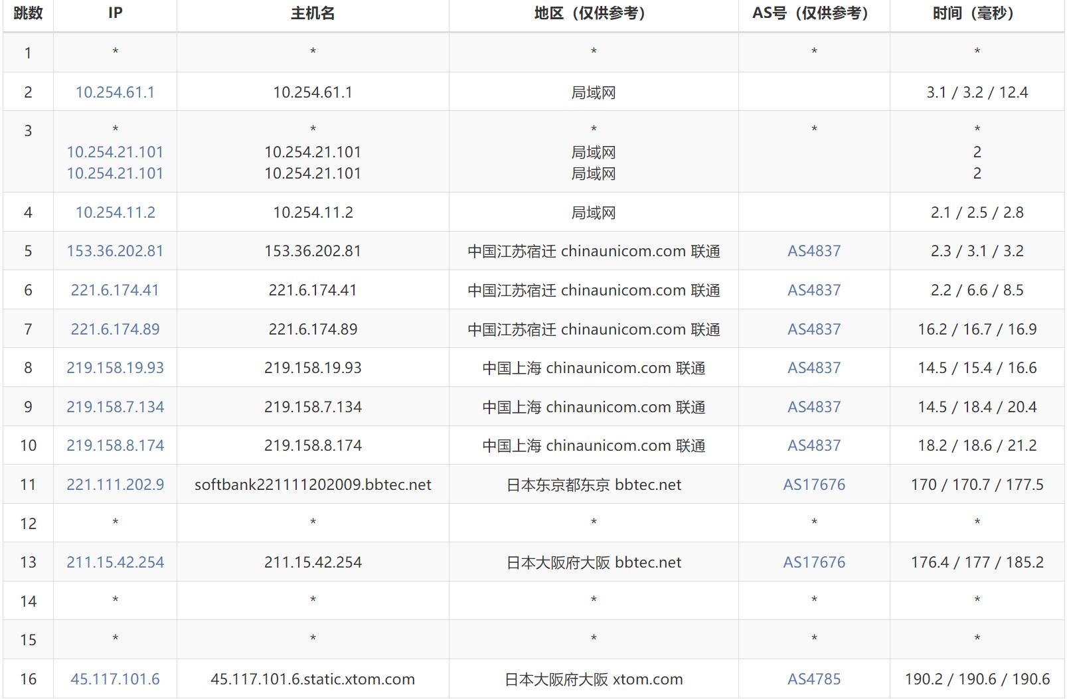
Task: Click the 时间（毫秒） column header
Action: (x=977, y=13)
